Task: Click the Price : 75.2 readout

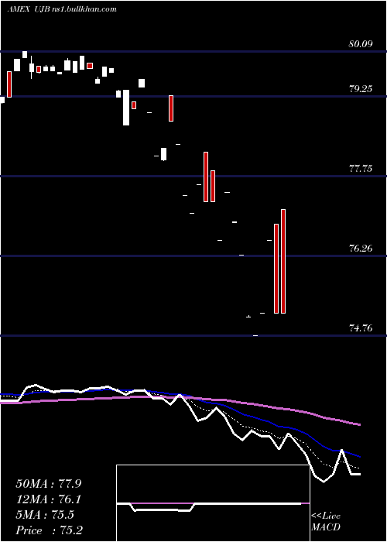Action: coord(49,530)
